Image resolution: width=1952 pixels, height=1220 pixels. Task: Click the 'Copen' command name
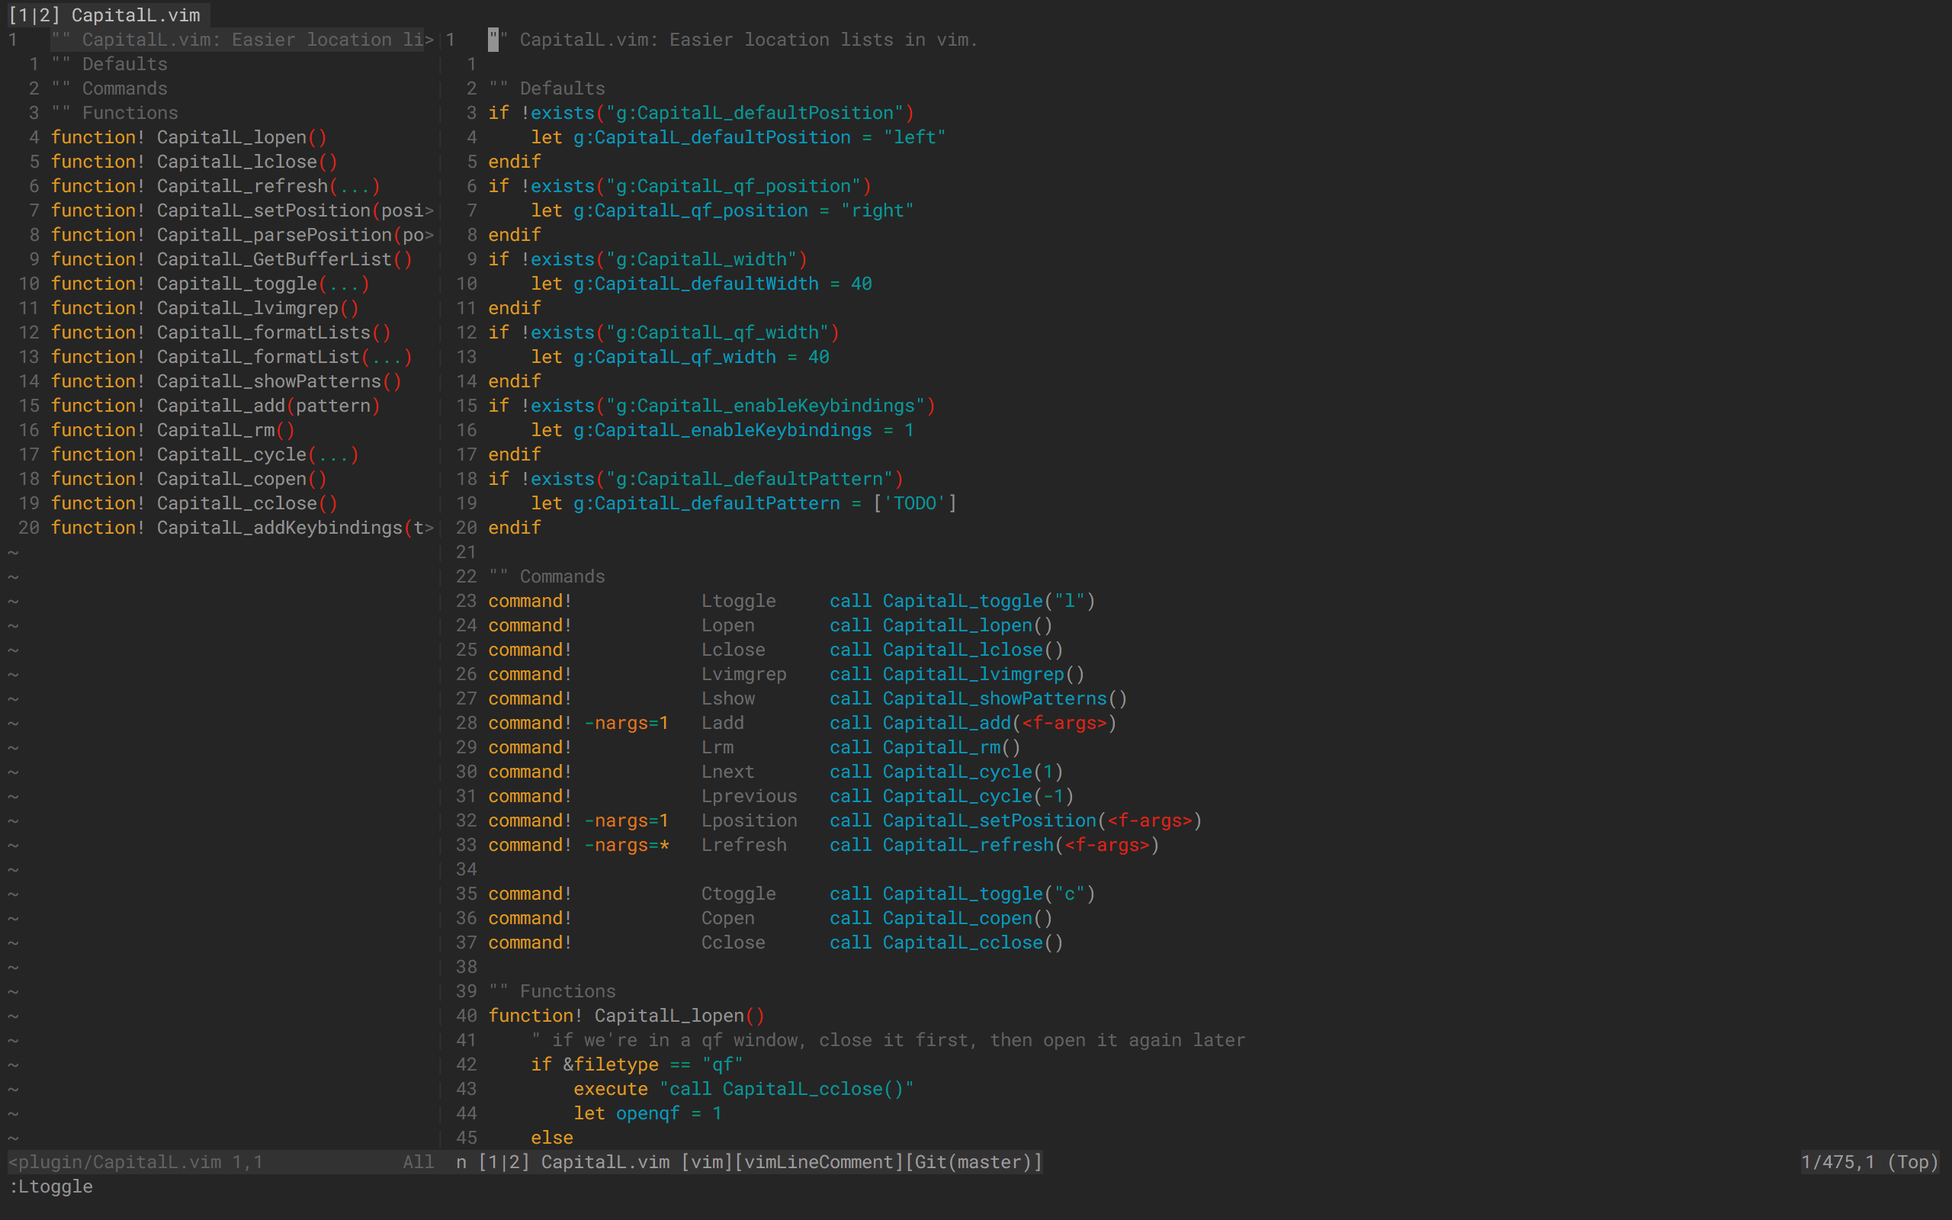click(x=727, y=918)
